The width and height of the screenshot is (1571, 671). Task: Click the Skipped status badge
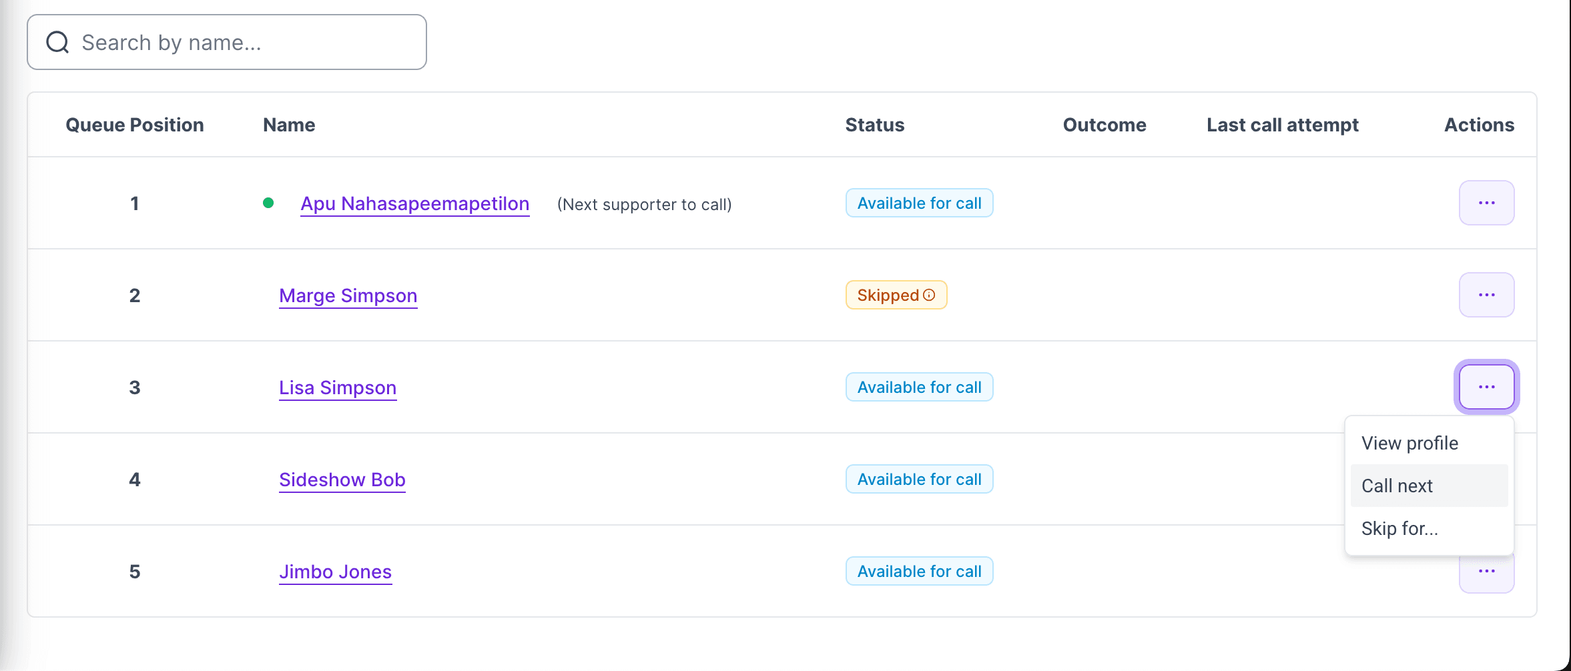(896, 294)
